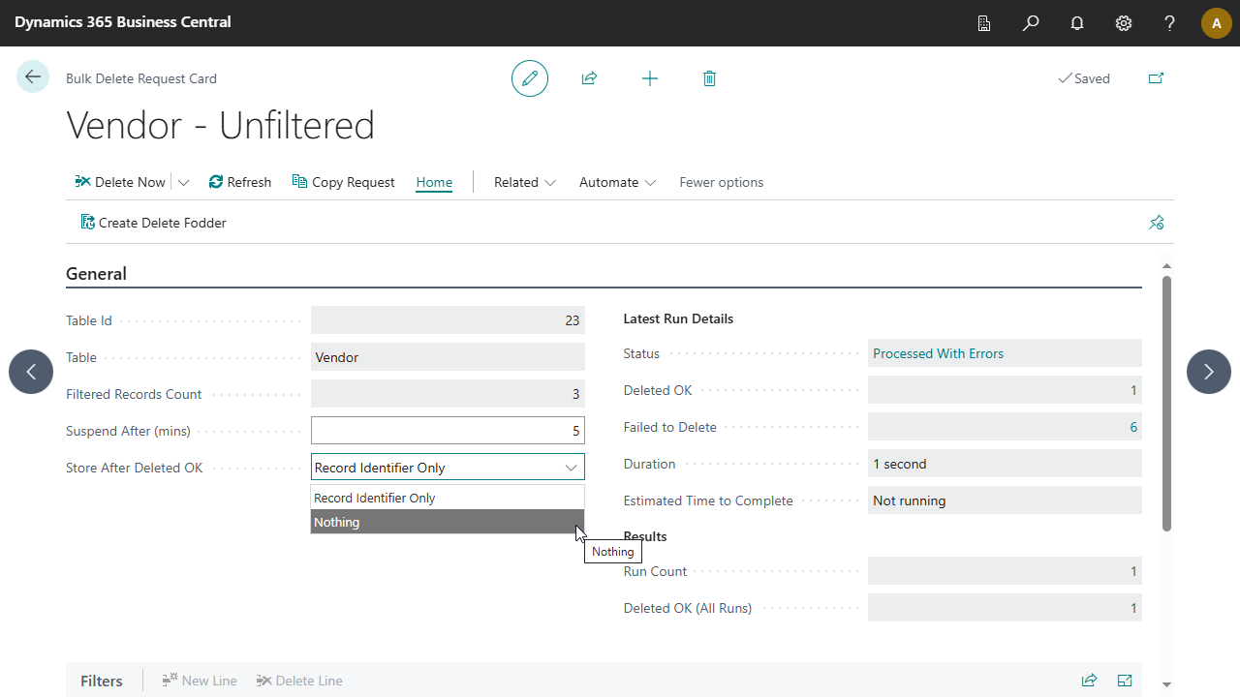This screenshot has height=697, width=1240.
Task: Delete the record via the trash icon
Action: 709,78
